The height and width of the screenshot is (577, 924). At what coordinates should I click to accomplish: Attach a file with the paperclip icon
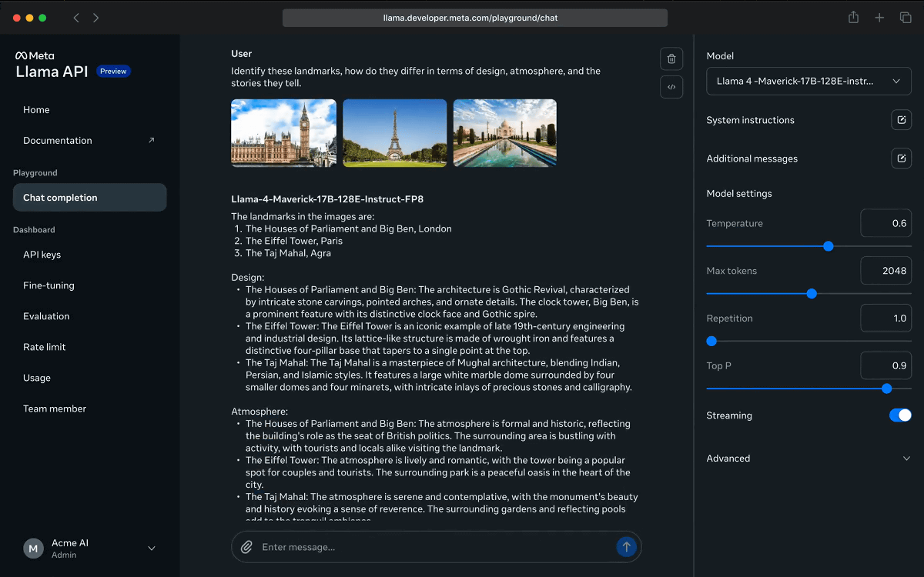[246, 547]
